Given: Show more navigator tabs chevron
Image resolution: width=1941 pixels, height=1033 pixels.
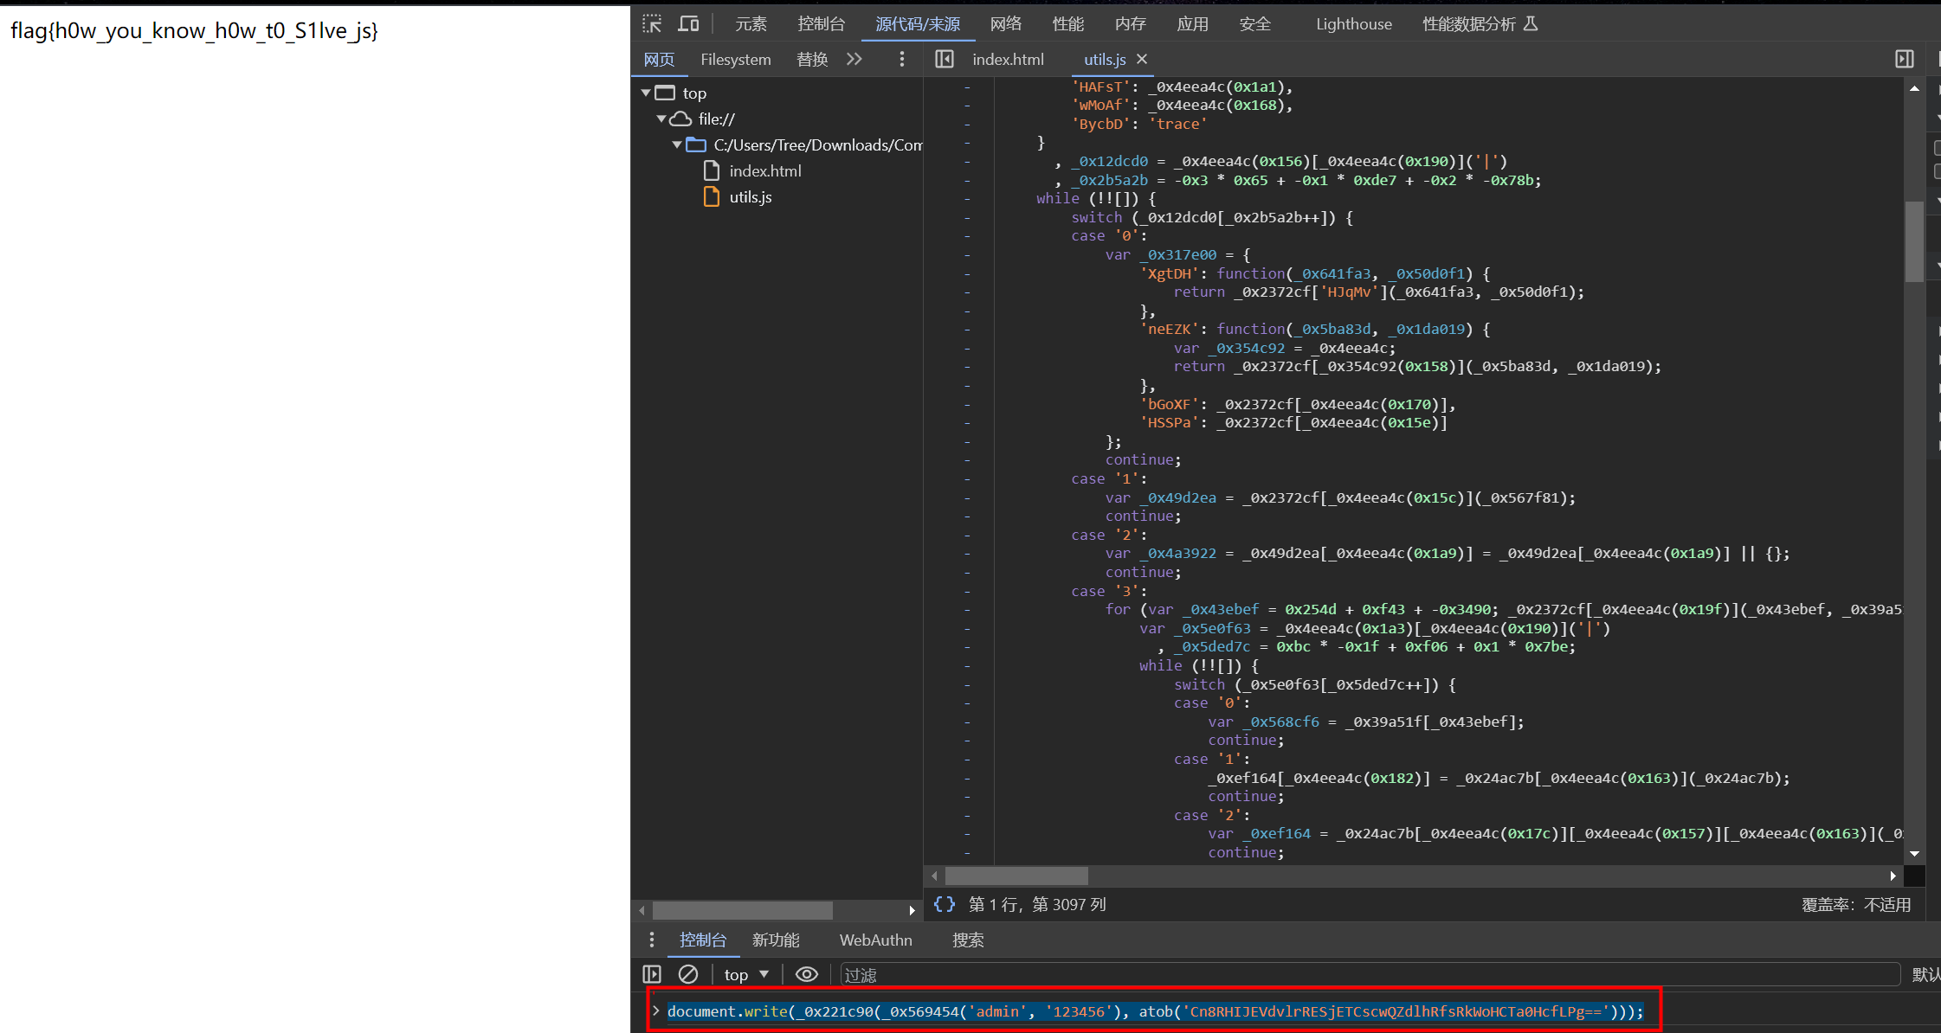Looking at the screenshot, I should click(x=854, y=59).
